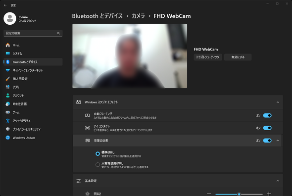Open アクセシビリティ settings
The width and height of the screenshot is (292, 196).
coord(33,121)
